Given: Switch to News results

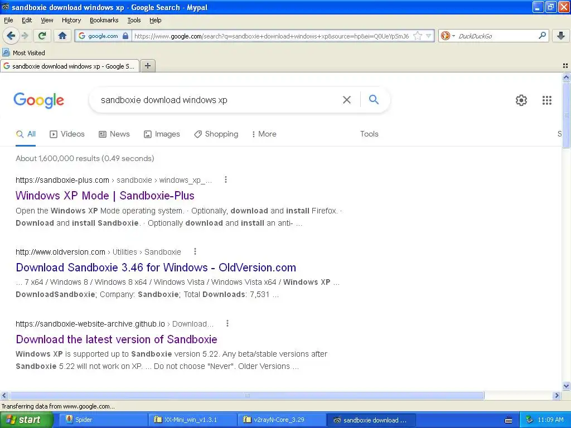Looking at the screenshot, I should click(x=114, y=134).
